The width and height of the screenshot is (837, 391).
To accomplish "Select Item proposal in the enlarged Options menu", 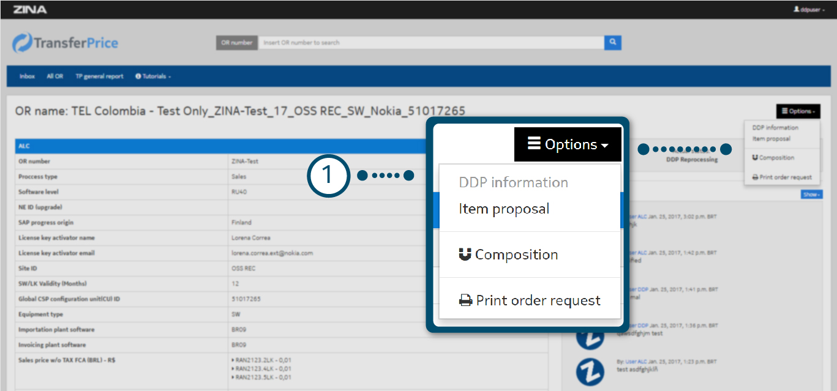I will [504, 209].
